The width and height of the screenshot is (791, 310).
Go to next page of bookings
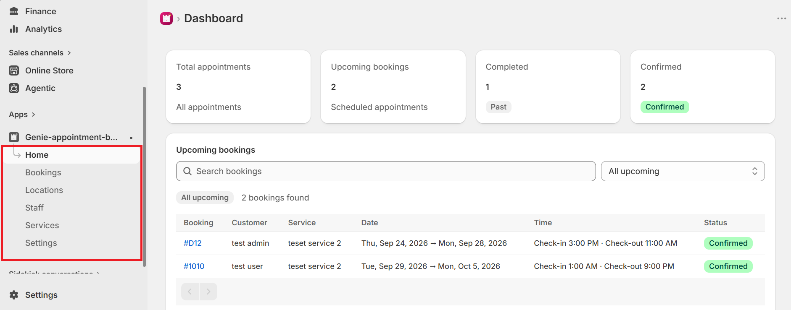(x=208, y=292)
